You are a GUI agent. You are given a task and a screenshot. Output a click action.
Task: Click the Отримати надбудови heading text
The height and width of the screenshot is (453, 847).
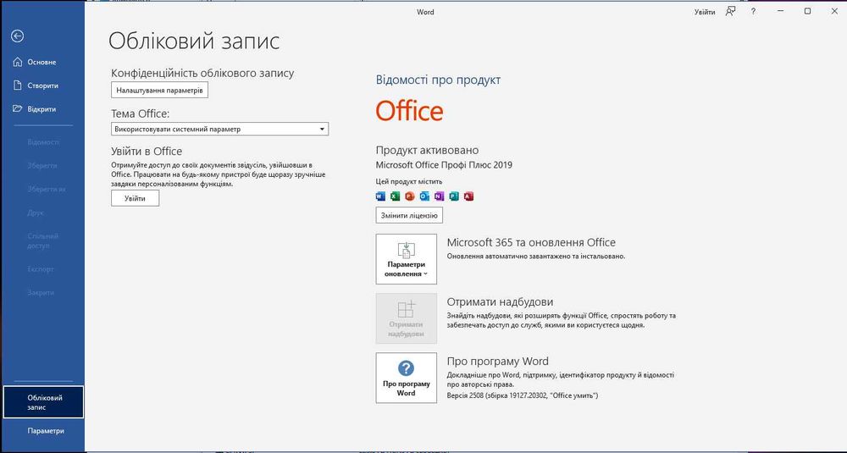[500, 301]
